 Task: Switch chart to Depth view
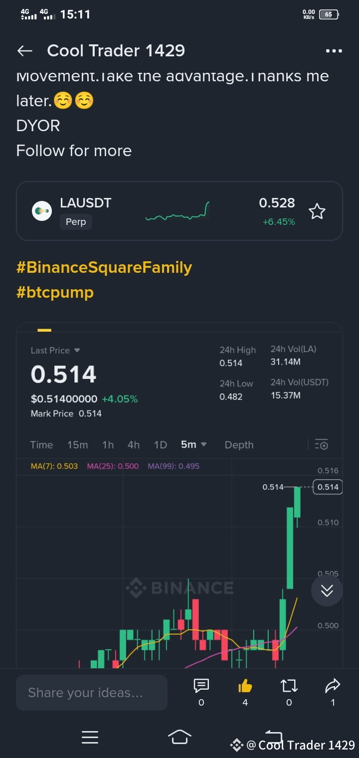pyautogui.click(x=239, y=444)
